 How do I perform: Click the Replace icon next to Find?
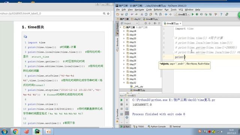(160, 14)
